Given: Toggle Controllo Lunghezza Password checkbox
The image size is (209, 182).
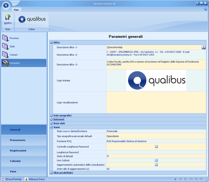Looking at the screenshot, I should coord(156,146).
